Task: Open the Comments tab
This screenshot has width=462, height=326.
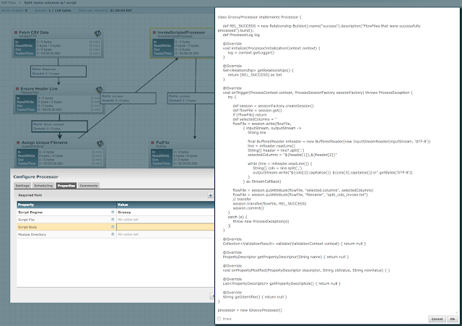Action: point(88,186)
